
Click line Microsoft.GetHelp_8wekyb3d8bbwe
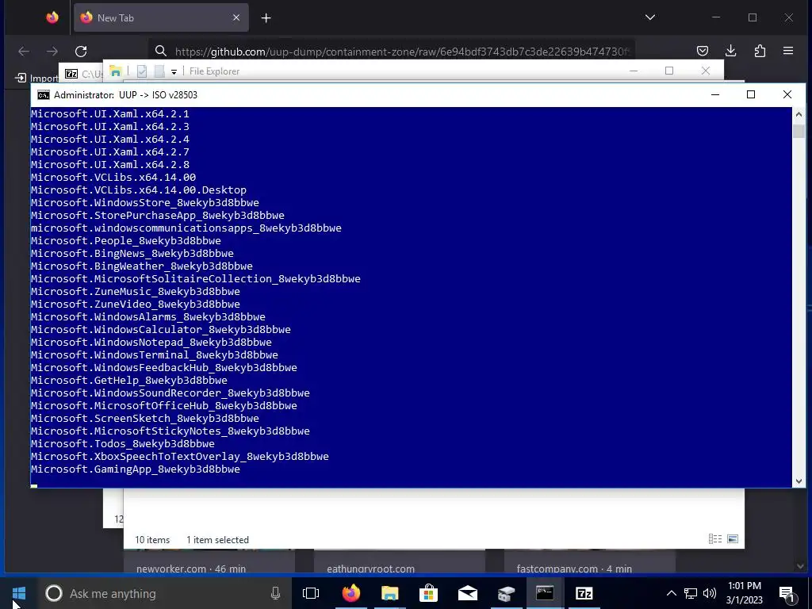(129, 380)
